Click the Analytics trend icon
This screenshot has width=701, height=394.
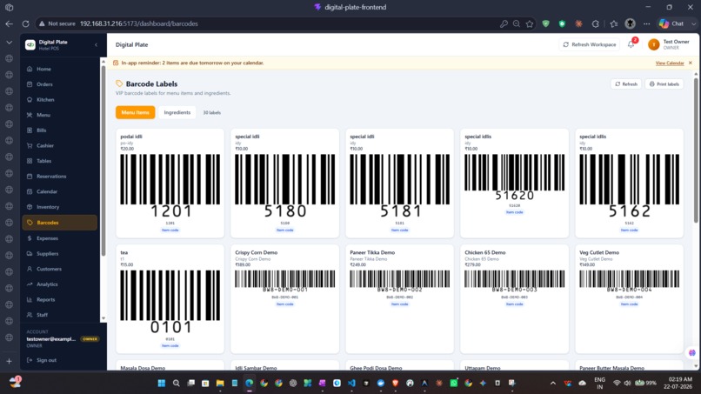30,284
